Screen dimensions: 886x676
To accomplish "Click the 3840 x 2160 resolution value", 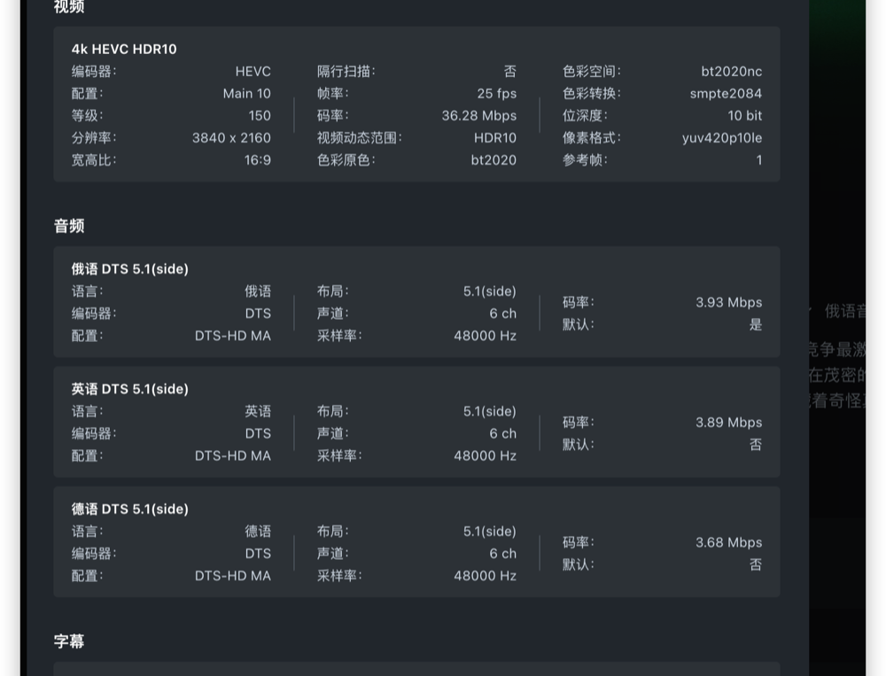I will coord(231,137).
